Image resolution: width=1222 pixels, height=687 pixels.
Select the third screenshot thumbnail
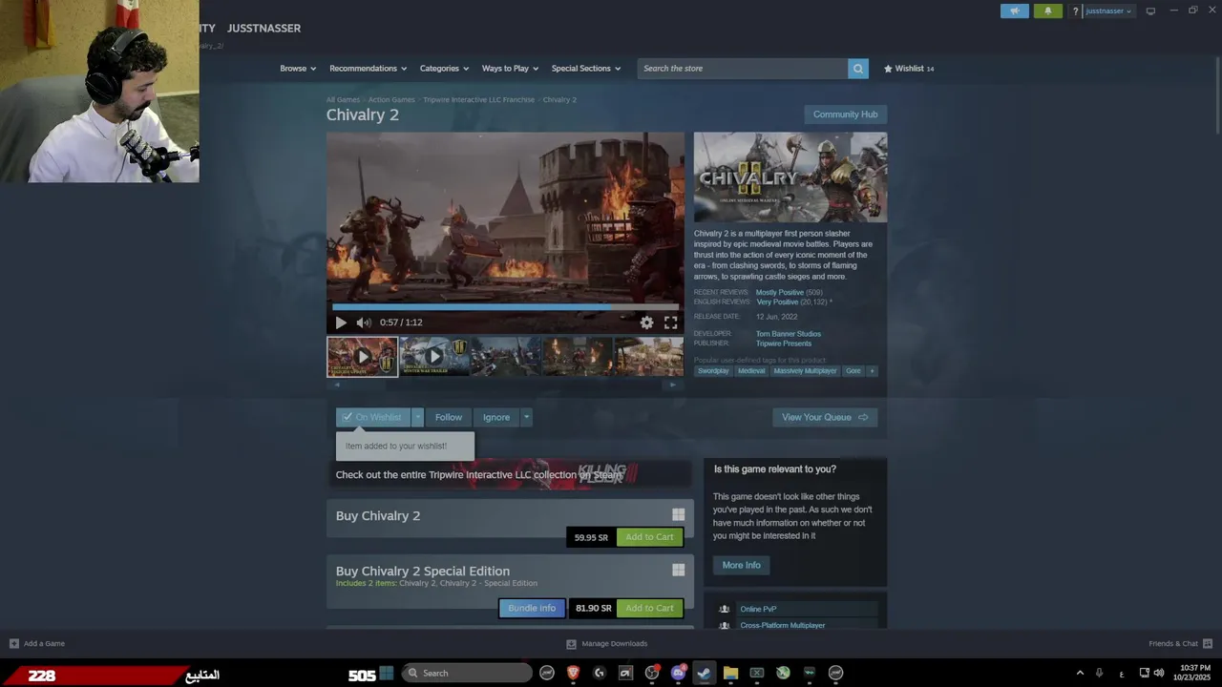point(506,357)
